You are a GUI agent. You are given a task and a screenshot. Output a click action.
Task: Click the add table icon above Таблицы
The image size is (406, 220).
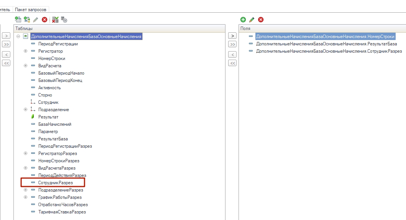pos(18,19)
